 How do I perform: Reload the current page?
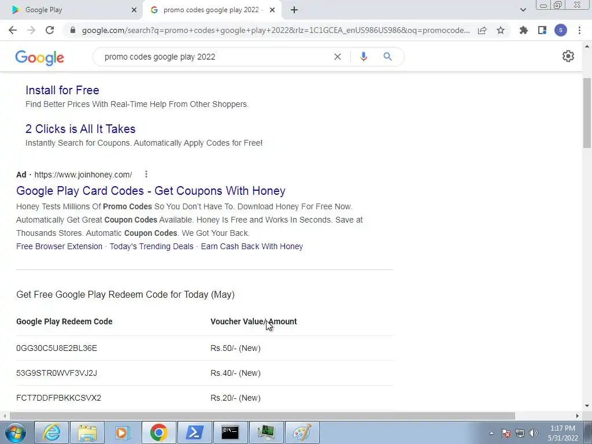point(50,30)
